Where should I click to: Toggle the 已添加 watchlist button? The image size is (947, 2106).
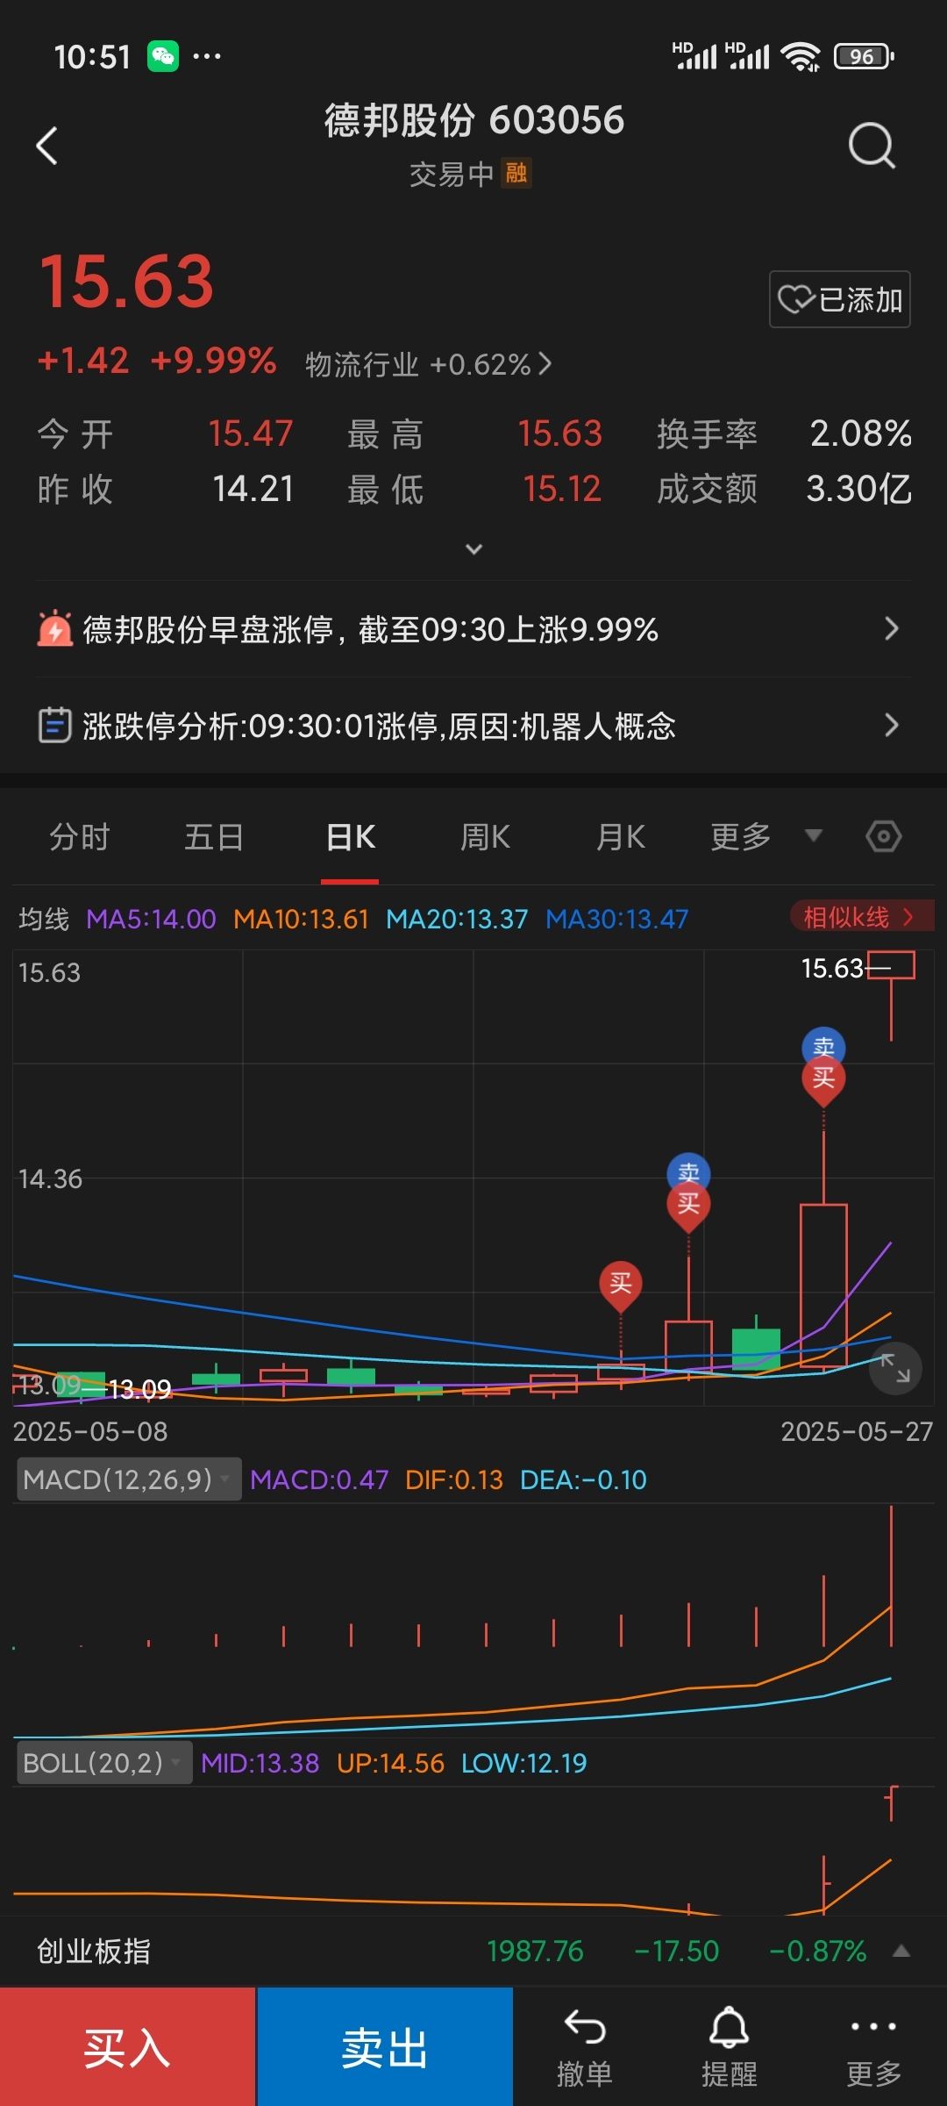coord(840,300)
